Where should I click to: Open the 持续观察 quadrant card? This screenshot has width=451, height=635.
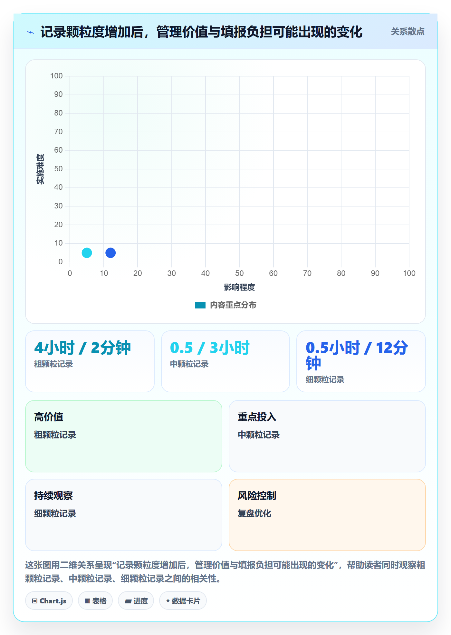pyautogui.click(x=124, y=515)
